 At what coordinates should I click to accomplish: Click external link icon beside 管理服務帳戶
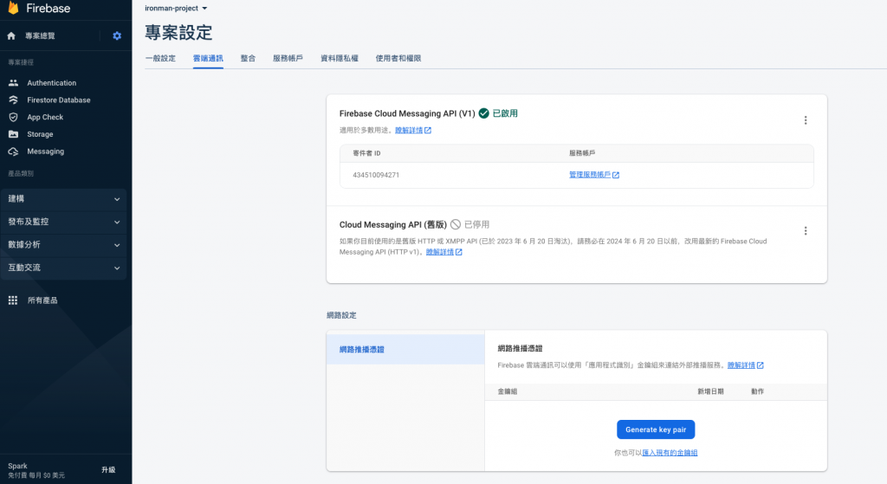(x=616, y=175)
